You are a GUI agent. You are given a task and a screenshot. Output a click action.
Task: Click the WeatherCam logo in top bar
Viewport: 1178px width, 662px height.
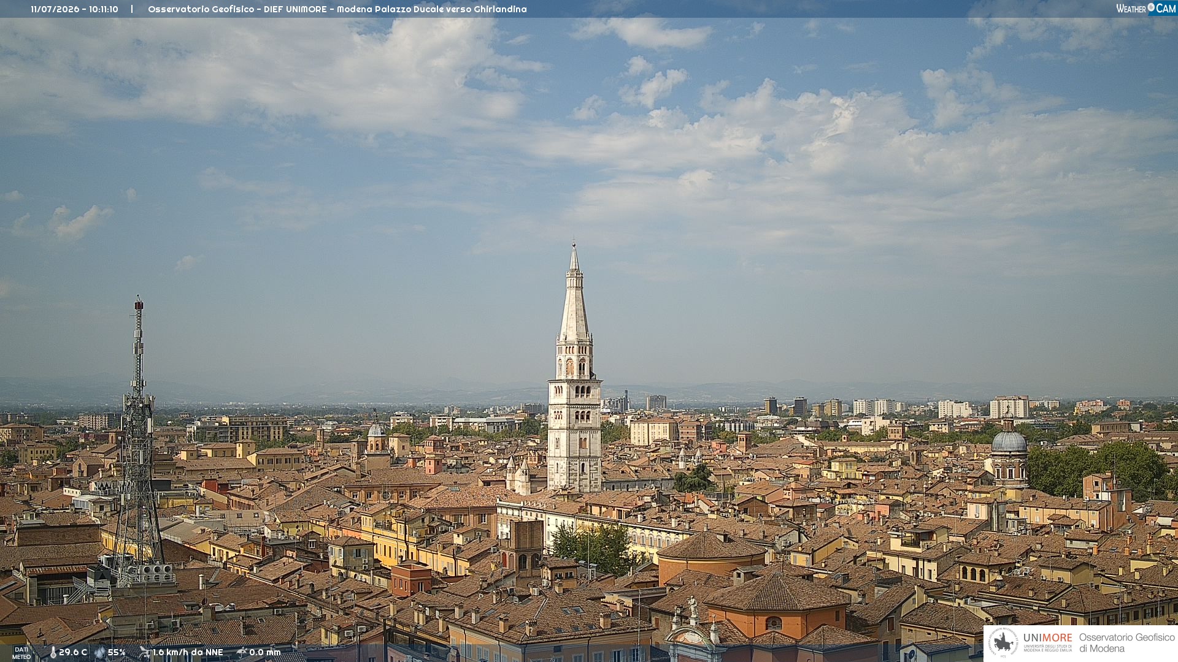[x=1145, y=9]
